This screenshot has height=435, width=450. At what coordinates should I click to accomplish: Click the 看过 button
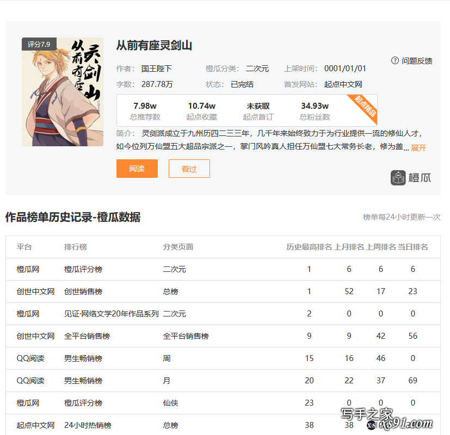[189, 169]
